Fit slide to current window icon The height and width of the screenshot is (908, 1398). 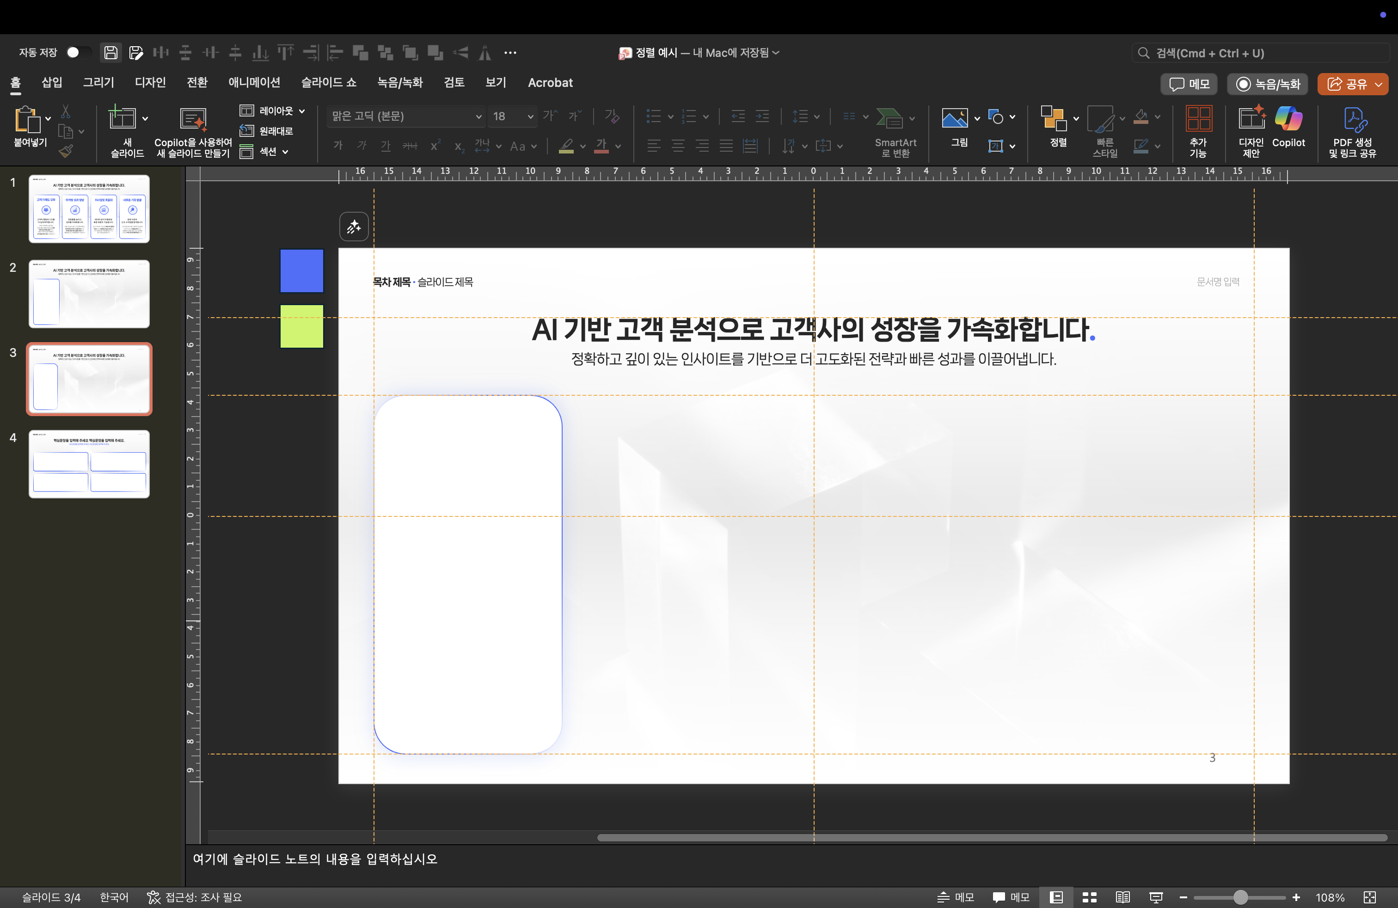(x=1370, y=897)
